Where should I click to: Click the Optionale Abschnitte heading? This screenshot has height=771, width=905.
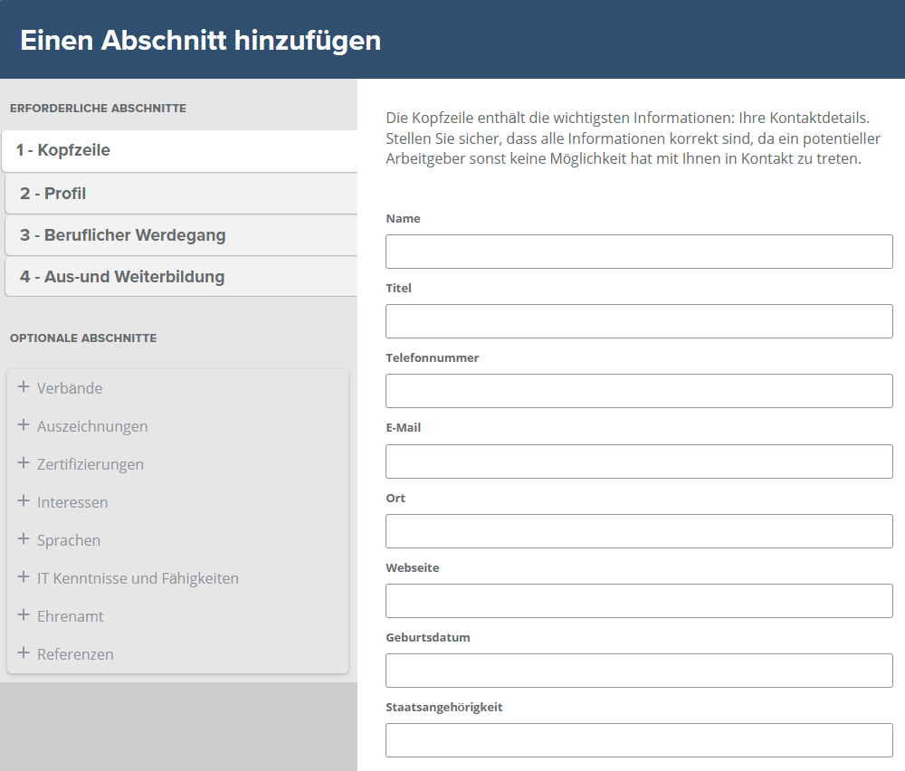pos(83,338)
